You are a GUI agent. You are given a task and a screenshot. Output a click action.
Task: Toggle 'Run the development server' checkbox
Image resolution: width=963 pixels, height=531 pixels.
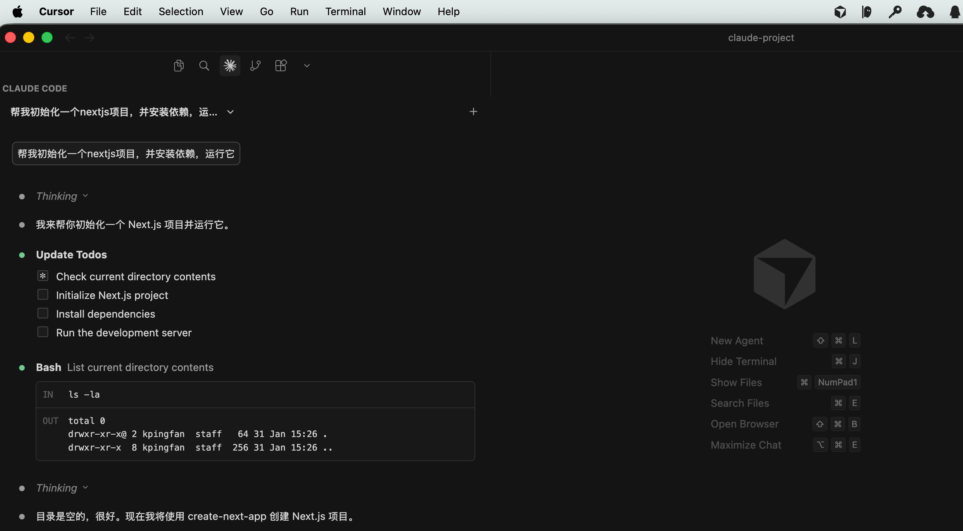tap(43, 332)
